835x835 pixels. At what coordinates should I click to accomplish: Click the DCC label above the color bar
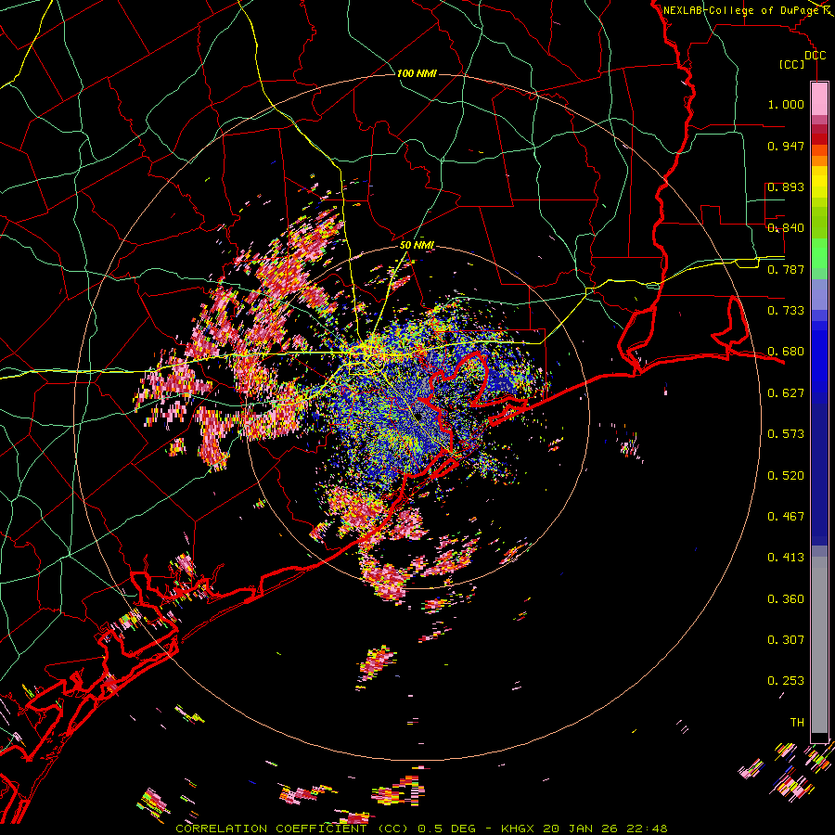tap(815, 56)
